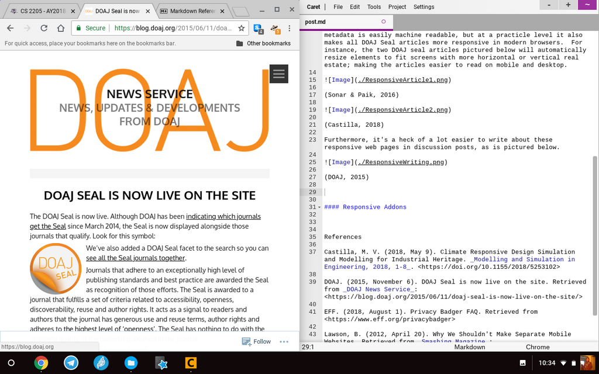This screenshot has height=374, width=599.
Task: Open Caret Tools menu
Action: 374,7
